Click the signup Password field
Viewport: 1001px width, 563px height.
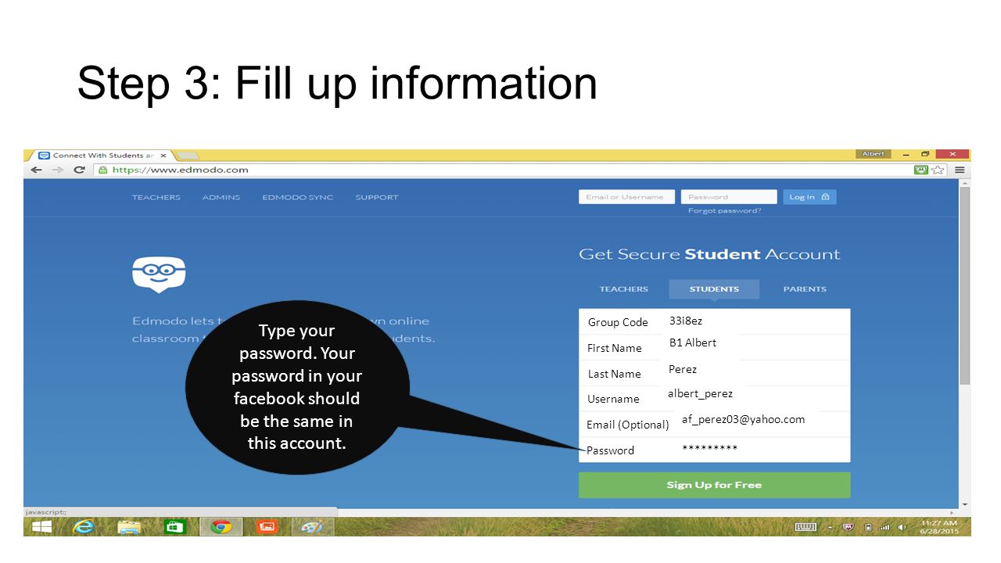714,450
